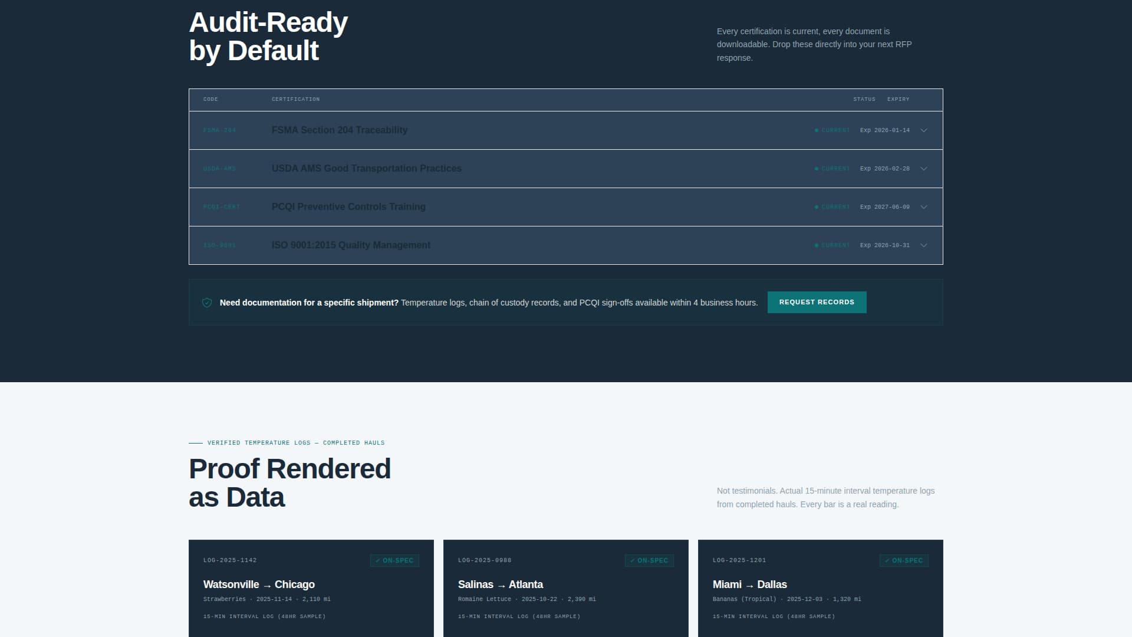The height and width of the screenshot is (637, 1132).
Task: Click the LOG-2025-1201 identifier
Action: [739, 560]
